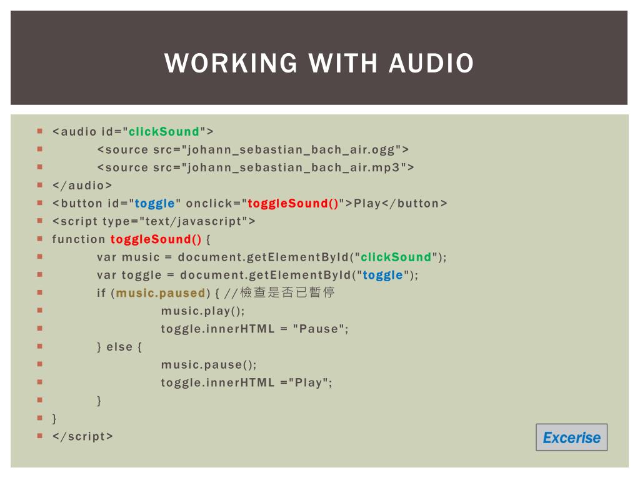Select the line with johann_sebastian_bach_air.ogg source
This screenshot has height=480, width=640.
tap(252, 150)
